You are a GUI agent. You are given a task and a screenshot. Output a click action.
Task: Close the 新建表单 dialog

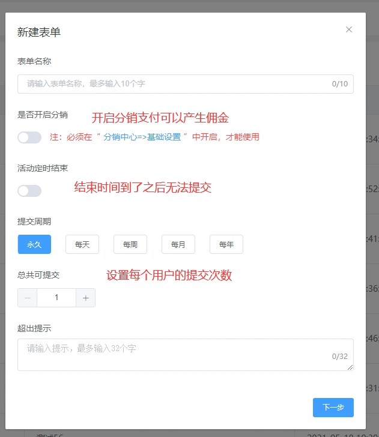[x=349, y=29]
